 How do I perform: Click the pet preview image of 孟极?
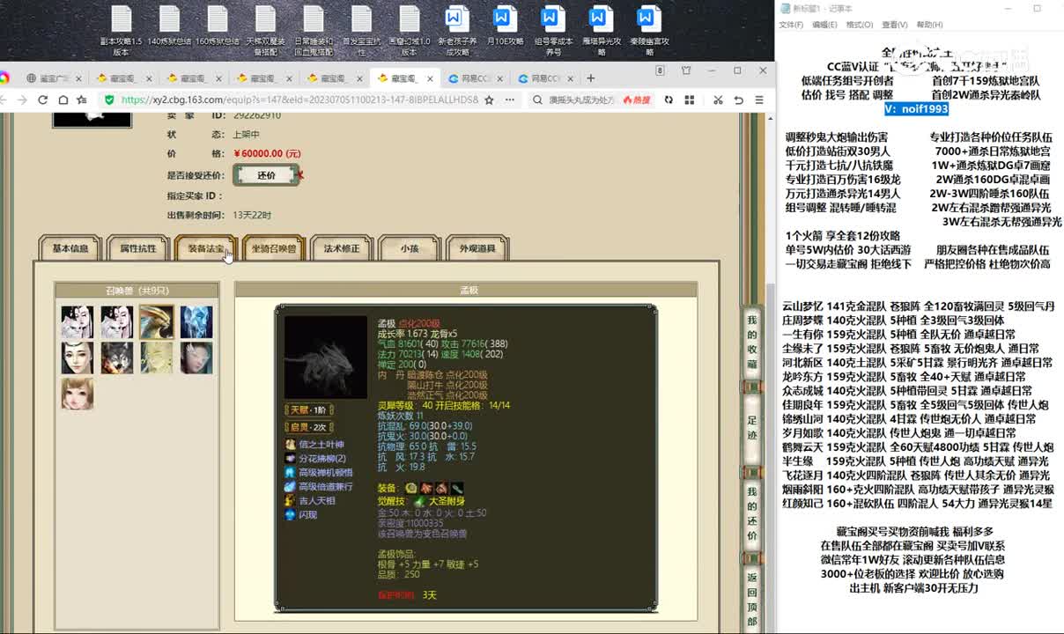point(325,357)
